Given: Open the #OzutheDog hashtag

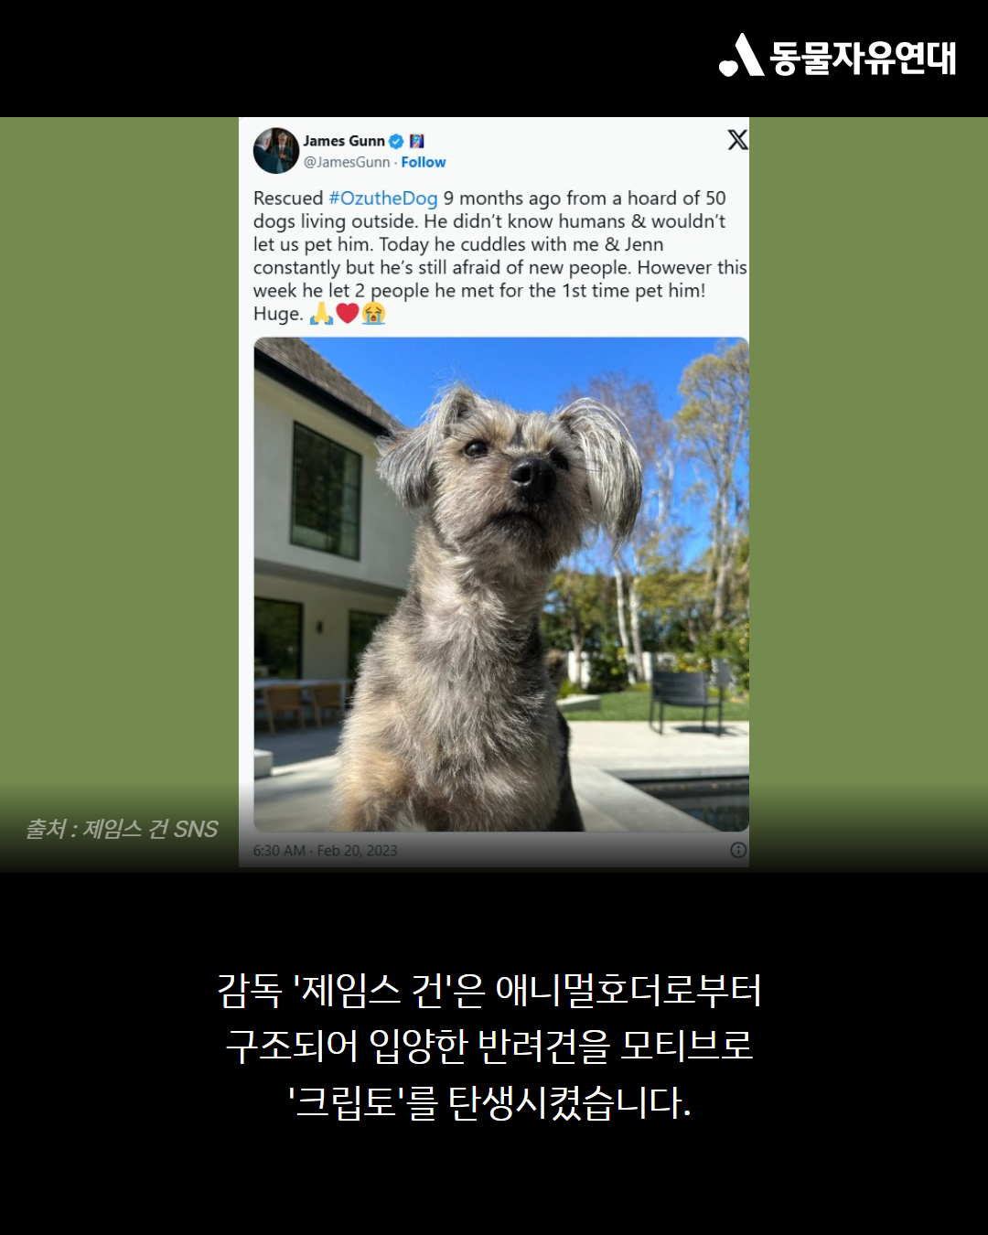Looking at the screenshot, I should [x=383, y=199].
